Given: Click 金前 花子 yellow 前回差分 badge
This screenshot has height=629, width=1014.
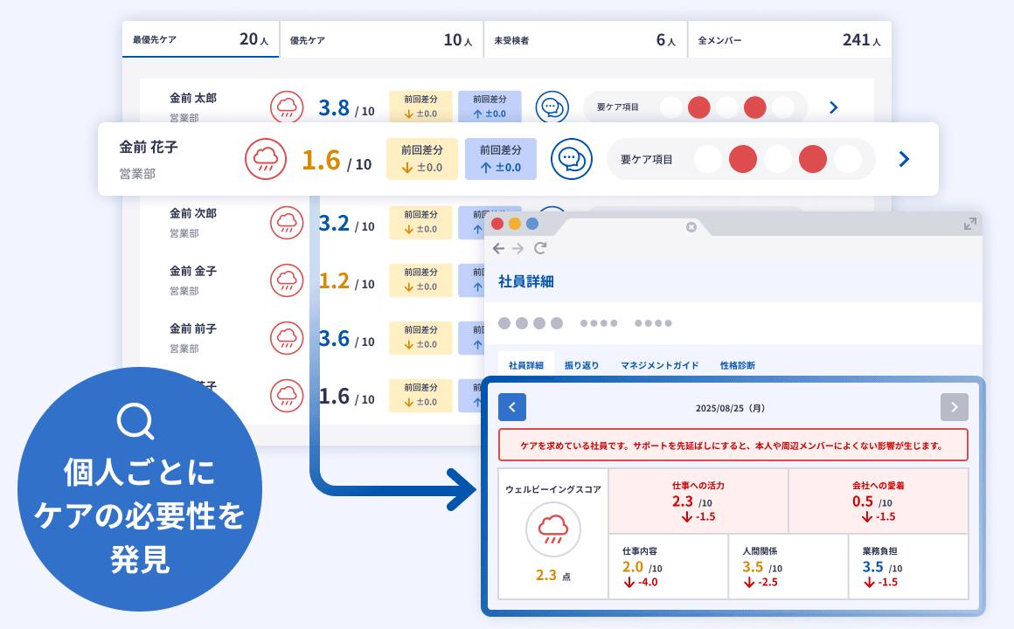Looking at the screenshot, I should [422, 159].
